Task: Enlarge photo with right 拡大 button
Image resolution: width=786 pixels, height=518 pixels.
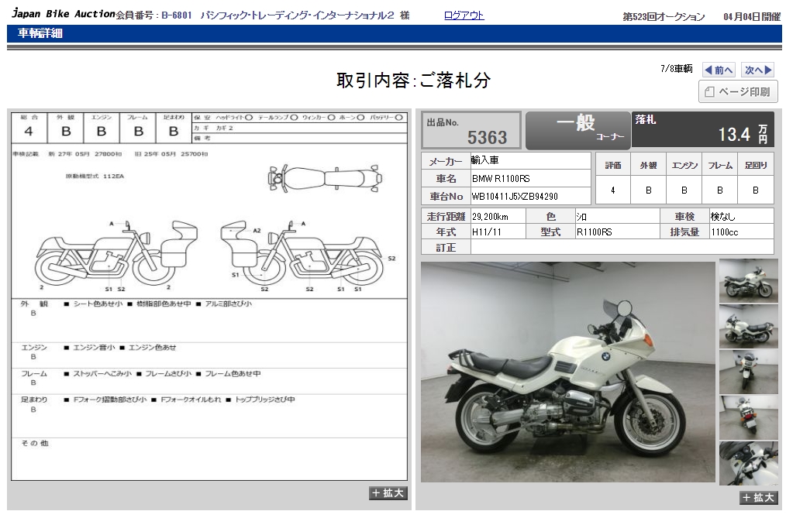Action: pyautogui.click(x=758, y=497)
